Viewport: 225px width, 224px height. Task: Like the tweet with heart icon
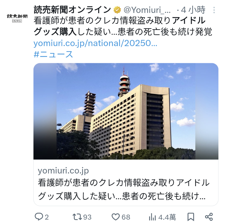(x=116, y=217)
